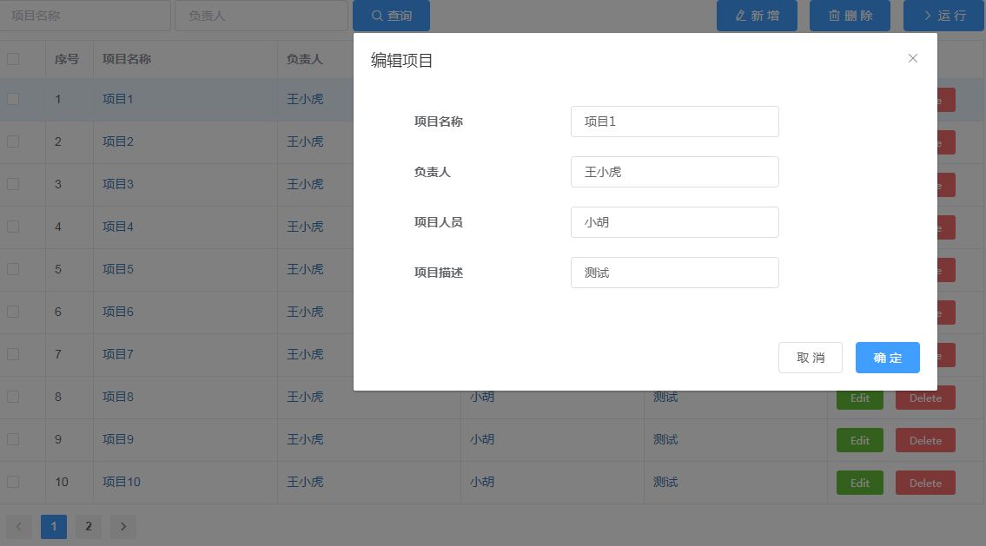The width and height of the screenshot is (986, 546).
Task: Click the Delete button for 项目10
Action: (924, 483)
